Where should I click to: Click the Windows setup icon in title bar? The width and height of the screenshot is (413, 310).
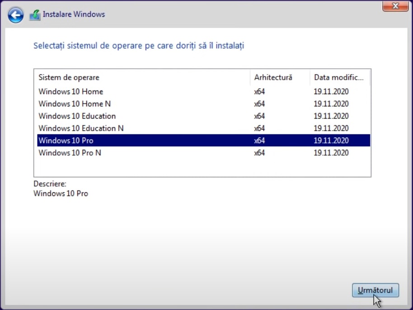pyautogui.click(x=35, y=15)
